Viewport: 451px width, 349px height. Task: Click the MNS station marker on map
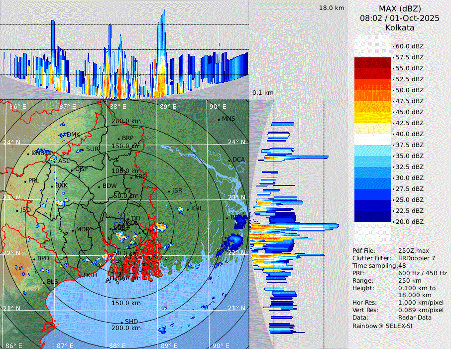coord(219,119)
